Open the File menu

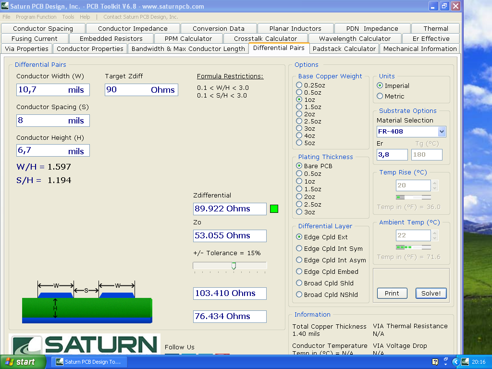point(6,17)
